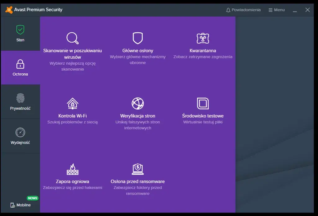
Task: Open the Prywatność fingerprint icon
Action: (20, 98)
